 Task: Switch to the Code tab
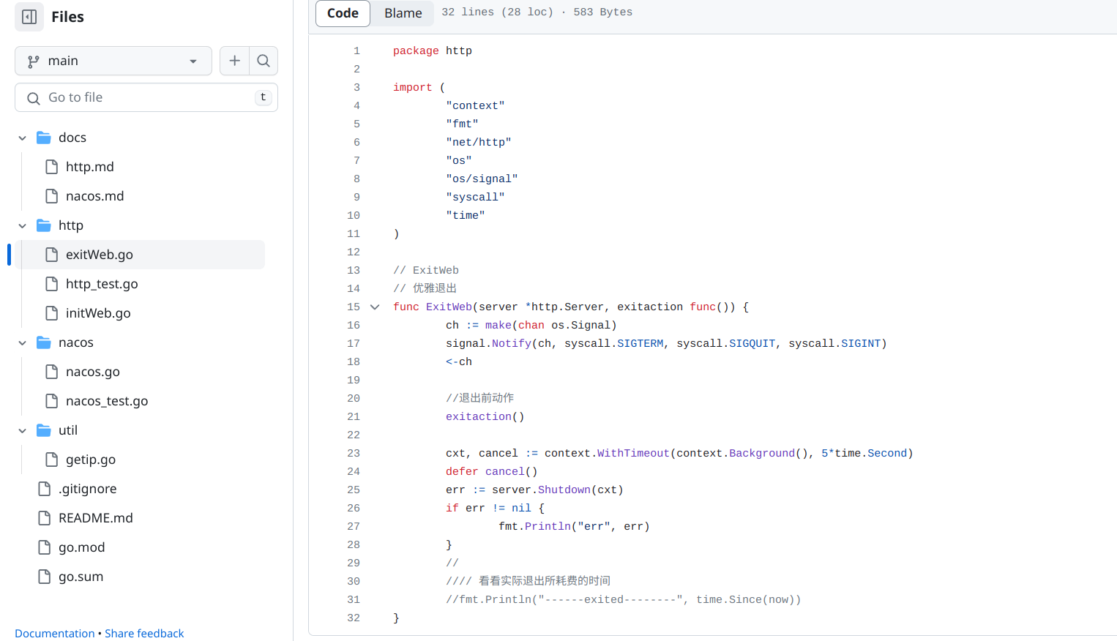(x=343, y=13)
